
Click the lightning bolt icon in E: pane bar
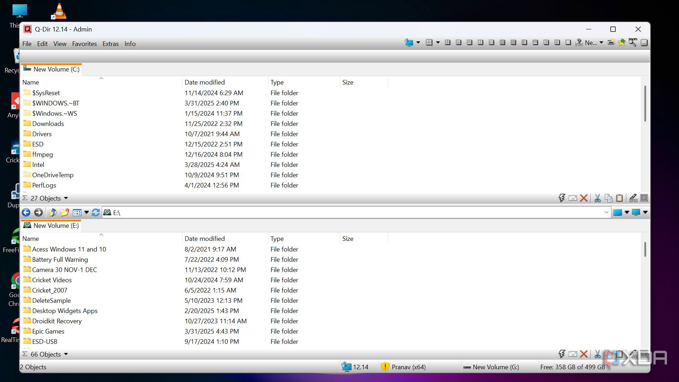(562, 354)
